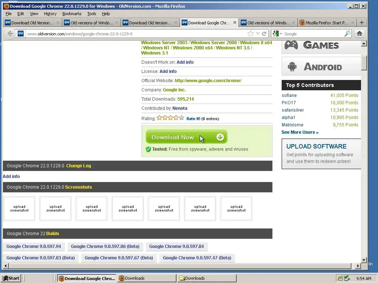This screenshot has width=378, height=283.
Task: Open contributor Nenota's profile link
Action: 180,108
